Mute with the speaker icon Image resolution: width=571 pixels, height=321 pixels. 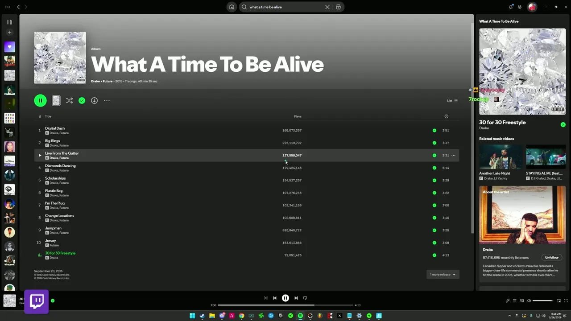click(529, 301)
